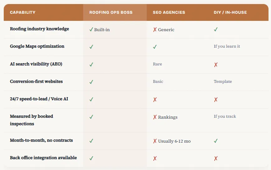Click the red X beside Rankings
Viewport: 271px width, 170px height.
click(x=155, y=117)
